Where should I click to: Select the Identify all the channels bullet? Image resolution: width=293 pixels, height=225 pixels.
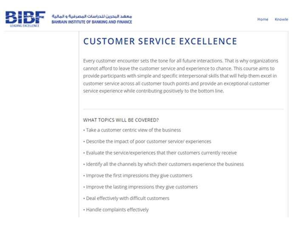point(163,164)
